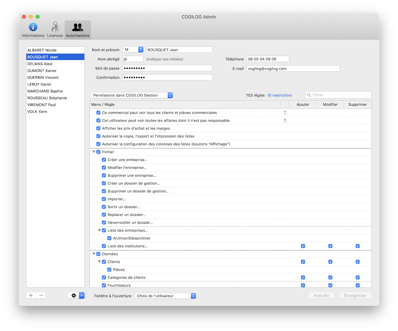The width and height of the screenshot is (398, 331).
Task: Select user DELMAS Alexi
Action: pyautogui.click(x=55, y=64)
